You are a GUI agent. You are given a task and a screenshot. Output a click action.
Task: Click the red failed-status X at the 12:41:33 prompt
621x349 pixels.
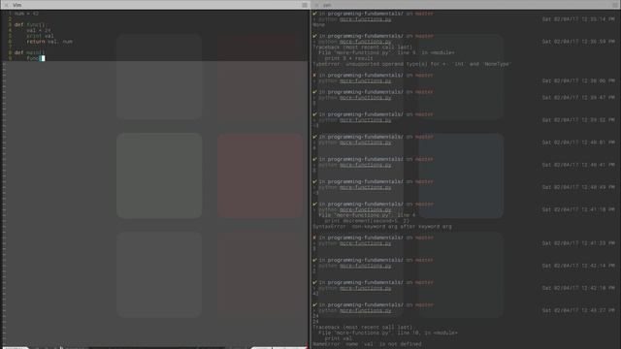(314, 238)
